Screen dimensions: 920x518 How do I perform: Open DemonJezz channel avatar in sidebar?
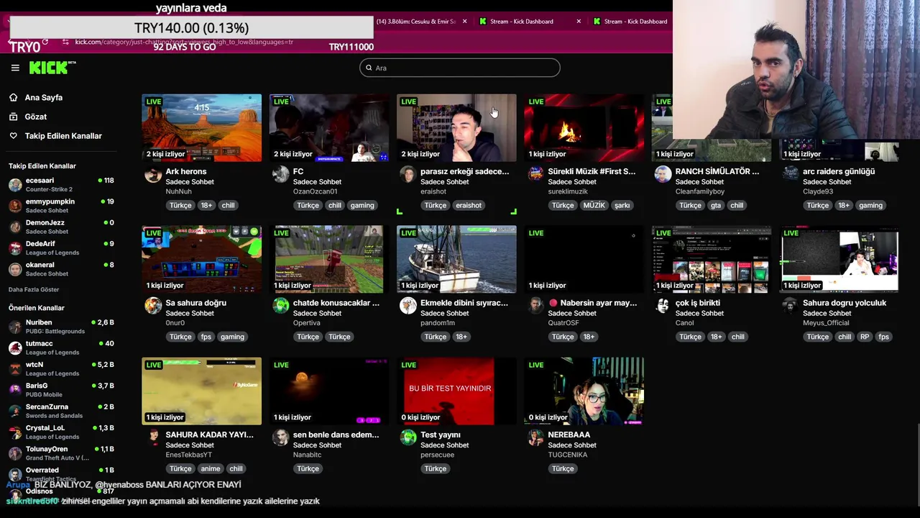(15, 227)
